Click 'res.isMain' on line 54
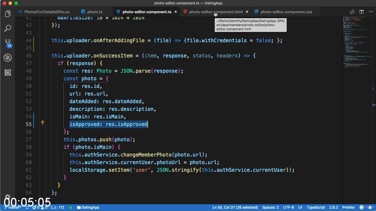 pos(109,117)
